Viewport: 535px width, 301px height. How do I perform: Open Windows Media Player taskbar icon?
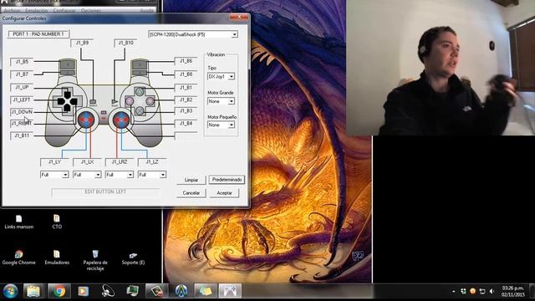point(83,291)
